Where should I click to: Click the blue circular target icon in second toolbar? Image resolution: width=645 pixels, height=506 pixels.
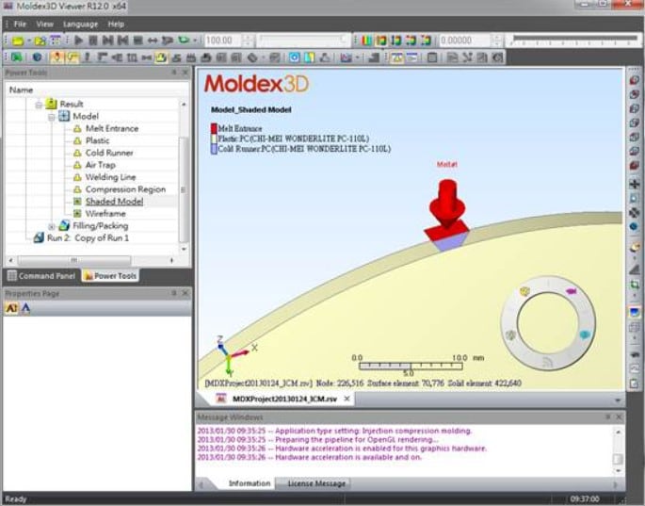click(294, 57)
